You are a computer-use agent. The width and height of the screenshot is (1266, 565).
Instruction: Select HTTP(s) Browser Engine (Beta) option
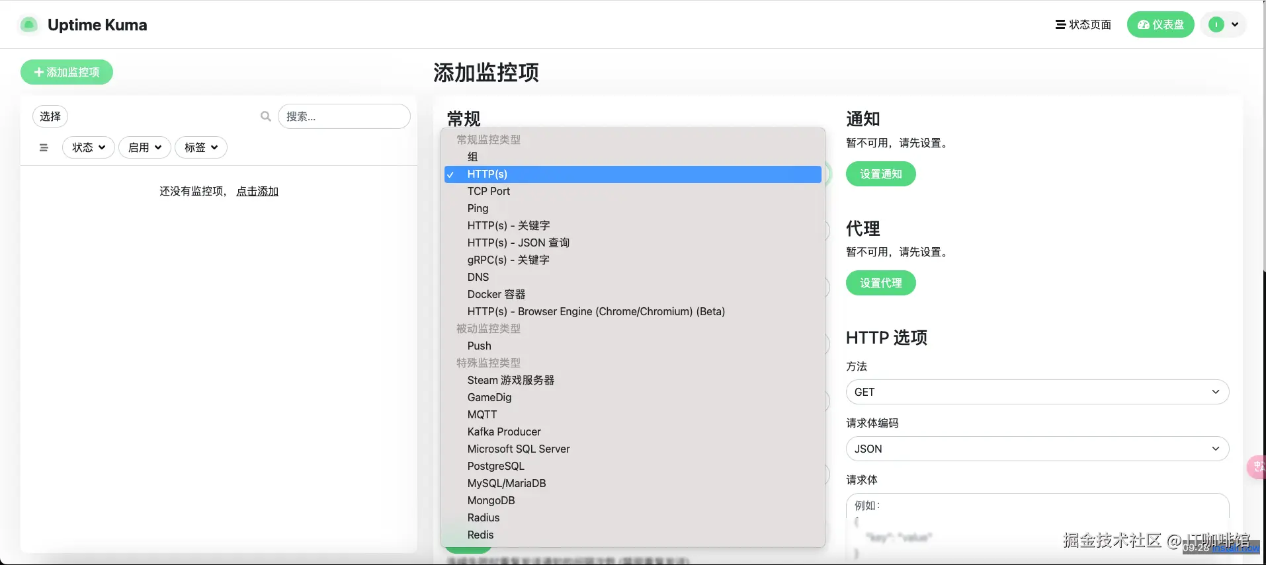(x=633, y=311)
